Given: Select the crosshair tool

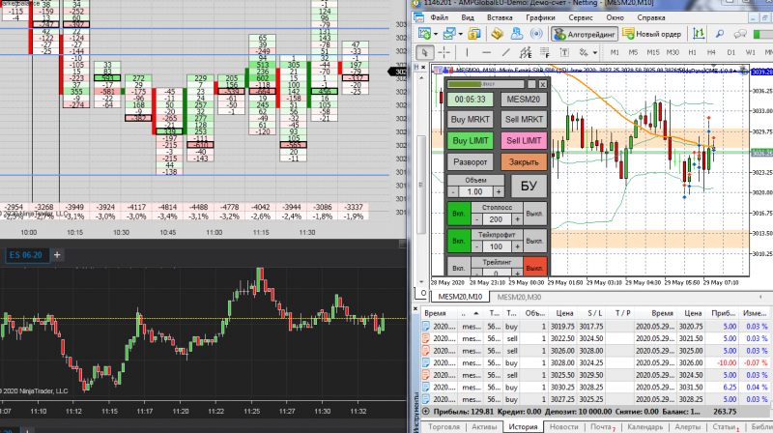Looking at the screenshot, I should tap(444, 52).
